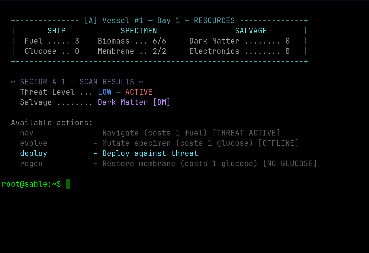Viewport: 369px width, 253px height.
Task: Click the [NO GLUCOSE] tag on the regen line
Action: pyautogui.click(x=290, y=164)
